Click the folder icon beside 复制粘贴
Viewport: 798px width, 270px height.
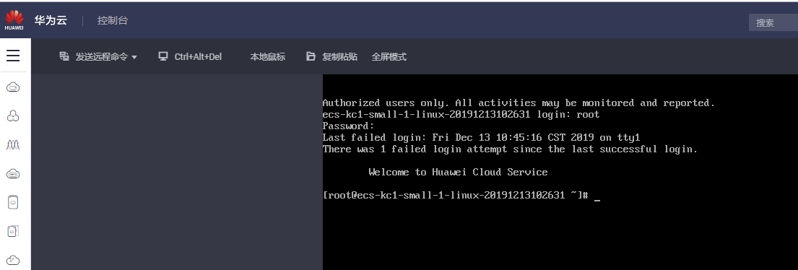pos(311,56)
